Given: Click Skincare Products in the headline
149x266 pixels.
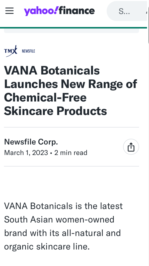Looking at the screenshot, I should [56, 111].
